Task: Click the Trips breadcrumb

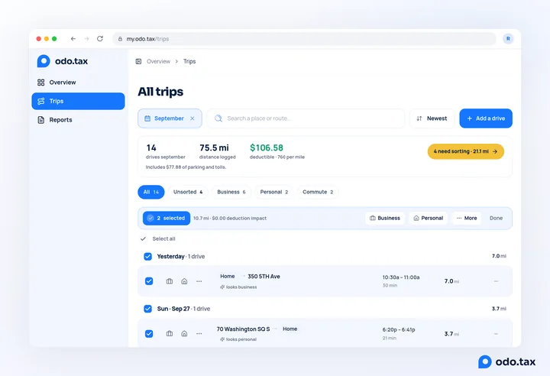Action: (x=189, y=61)
